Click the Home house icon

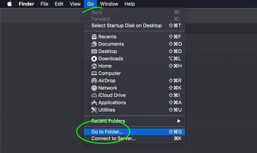[x=94, y=66]
